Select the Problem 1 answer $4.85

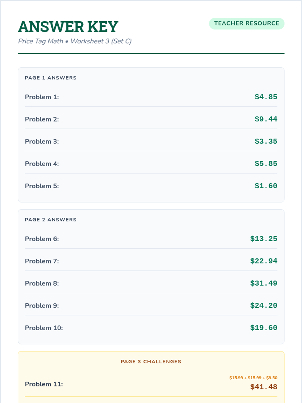[266, 97]
